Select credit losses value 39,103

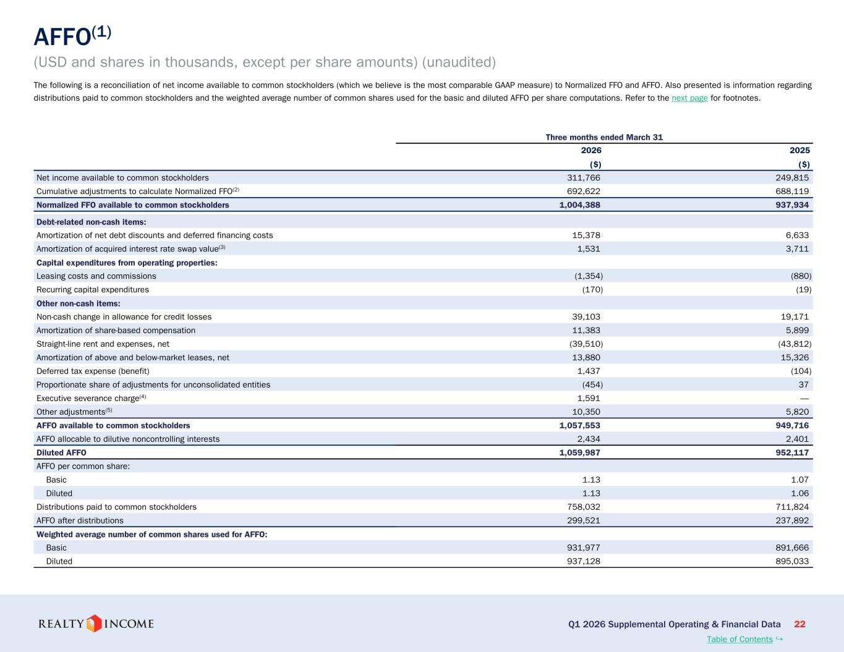pos(587,317)
